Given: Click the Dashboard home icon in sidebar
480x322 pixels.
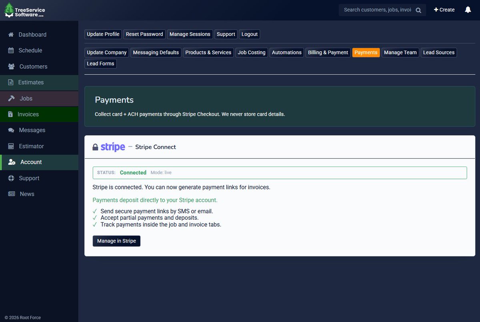Looking at the screenshot, I should click(x=11, y=35).
